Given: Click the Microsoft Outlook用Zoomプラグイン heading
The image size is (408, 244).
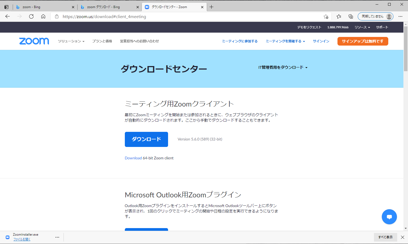Looking at the screenshot, I should (183, 195).
